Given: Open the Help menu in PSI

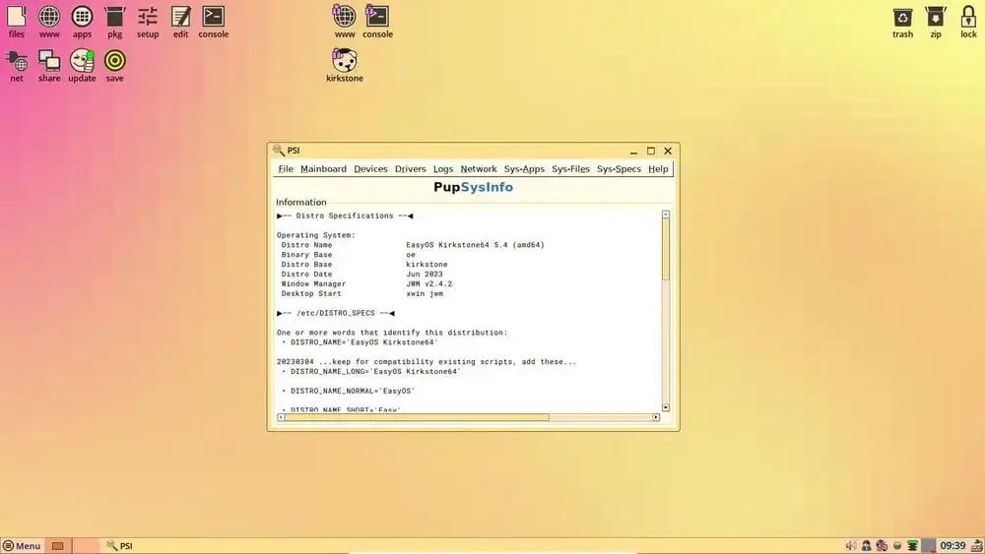Looking at the screenshot, I should [658, 169].
